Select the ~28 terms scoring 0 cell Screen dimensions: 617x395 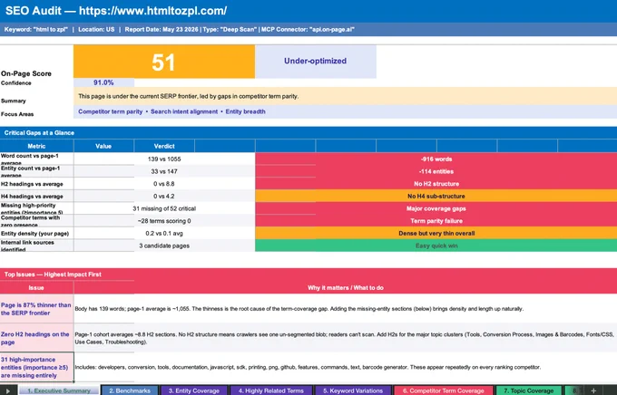164,221
